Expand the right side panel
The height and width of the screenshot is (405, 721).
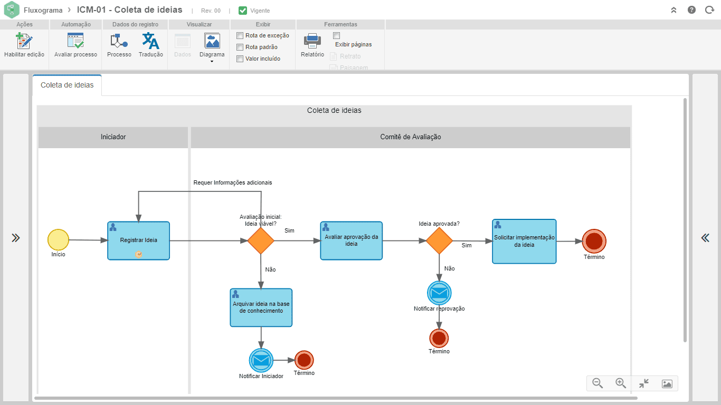[705, 238]
